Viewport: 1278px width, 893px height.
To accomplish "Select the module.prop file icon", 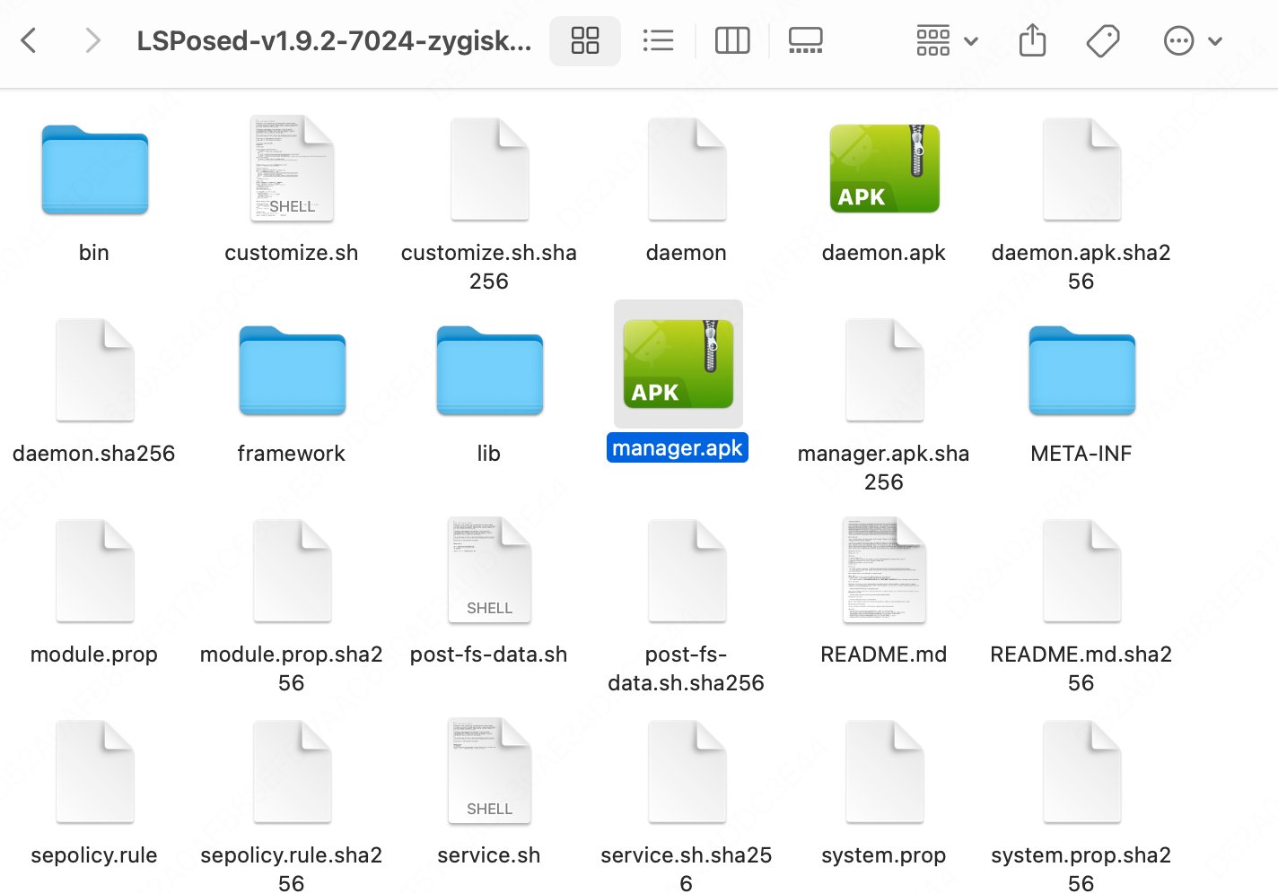I will click(x=94, y=570).
